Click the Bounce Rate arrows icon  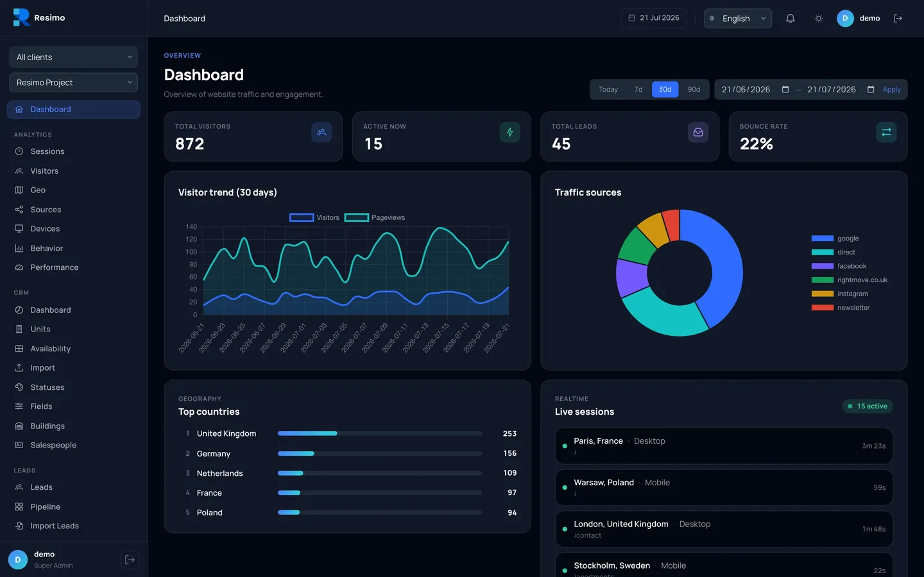click(x=886, y=132)
